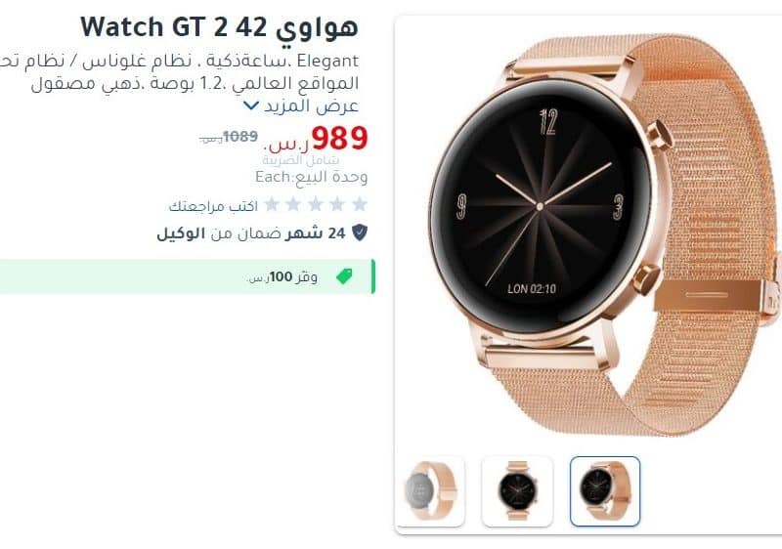The image size is (782, 549).
Task: Click the وحدة البيع Each unit label
Action: coord(311,178)
